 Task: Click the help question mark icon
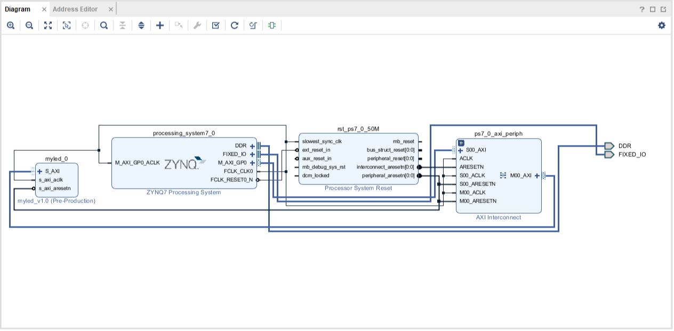[x=642, y=9]
